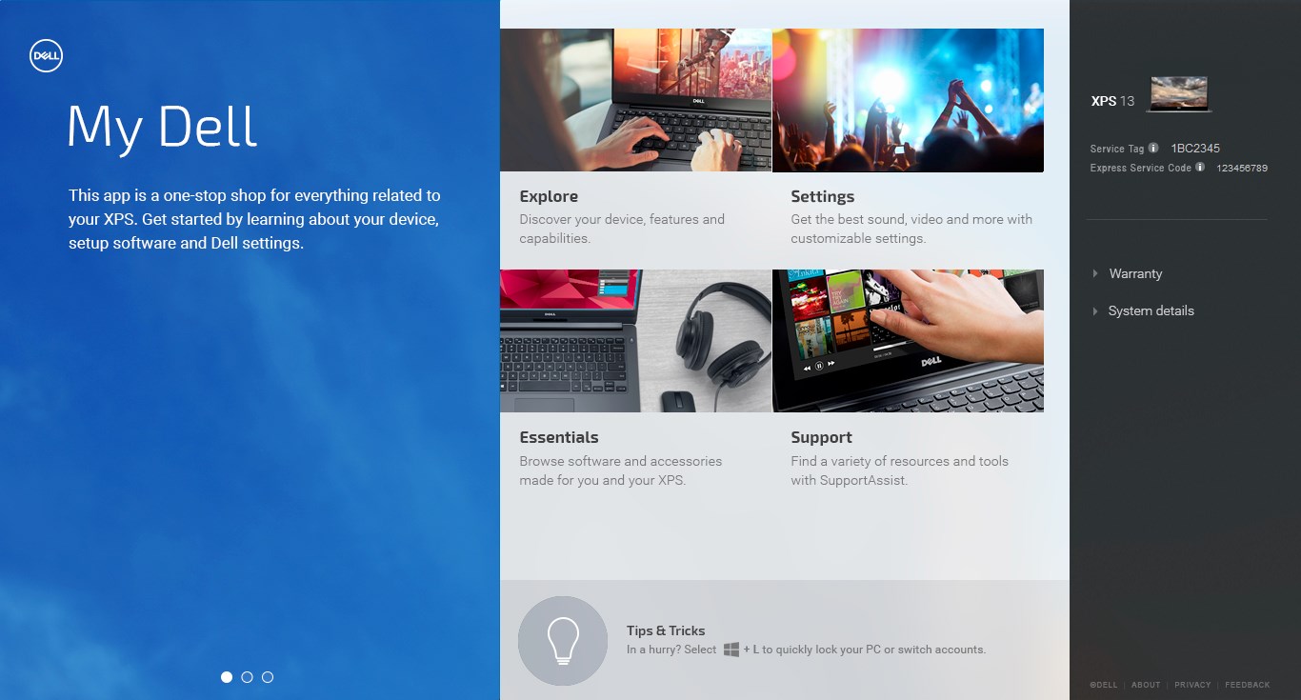This screenshot has width=1301, height=700.
Task: Select the first carousel page dot
Action: click(227, 677)
